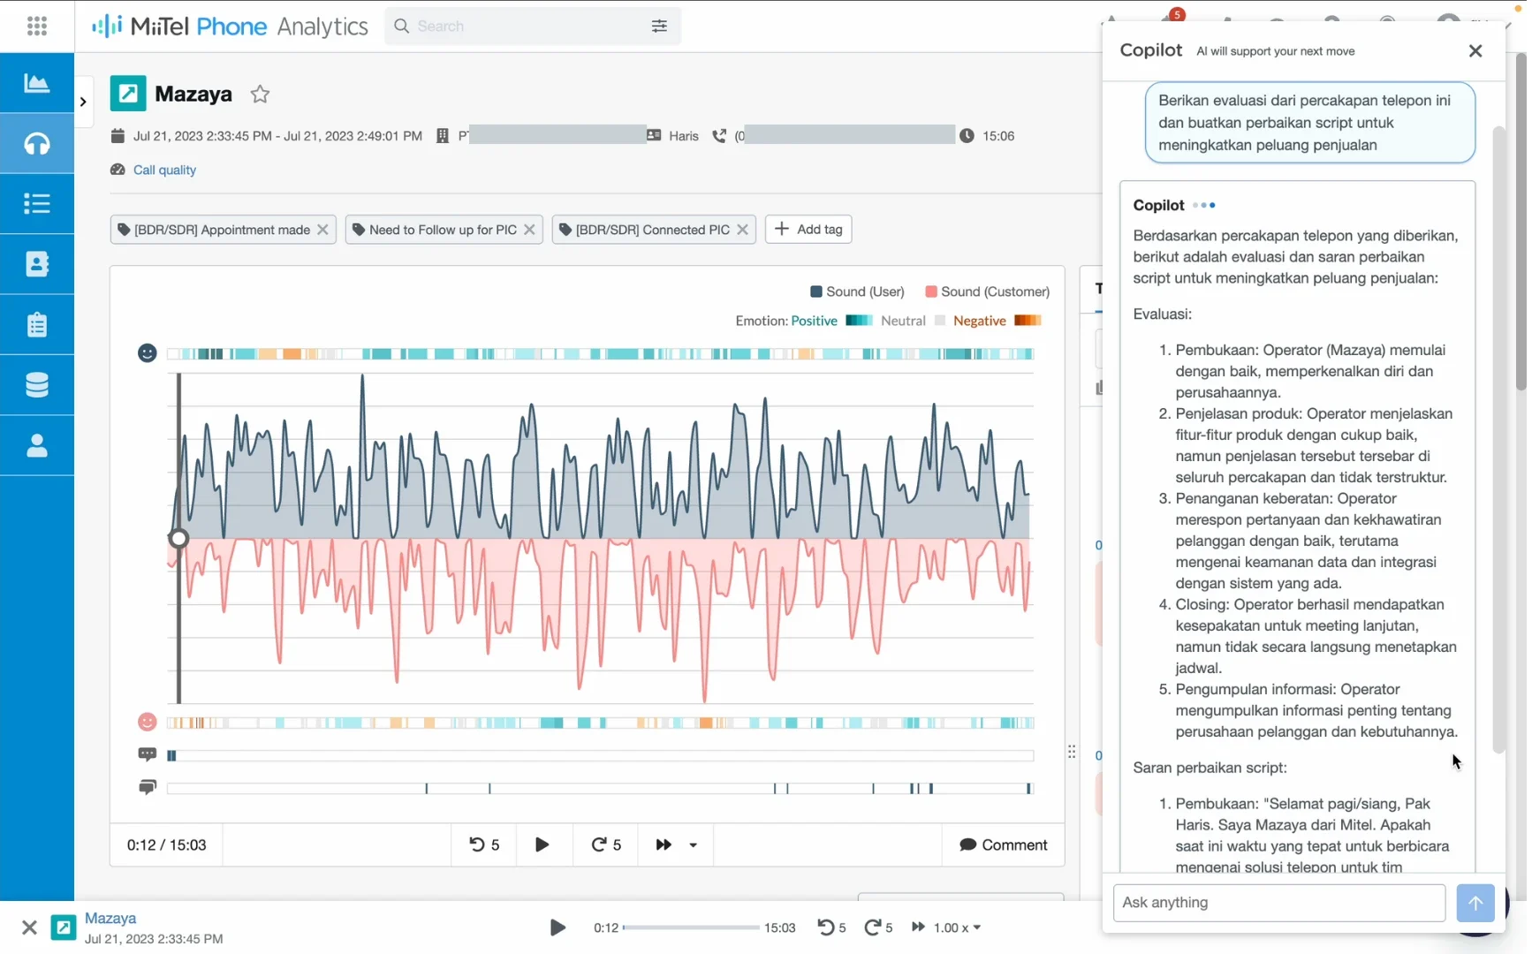Open the apps grid launcher icon
This screenshot has width=1532, height=954.
[37, 26]
